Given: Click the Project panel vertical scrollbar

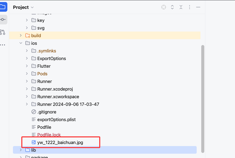Looking at the screenshot, I should [203, 99].
